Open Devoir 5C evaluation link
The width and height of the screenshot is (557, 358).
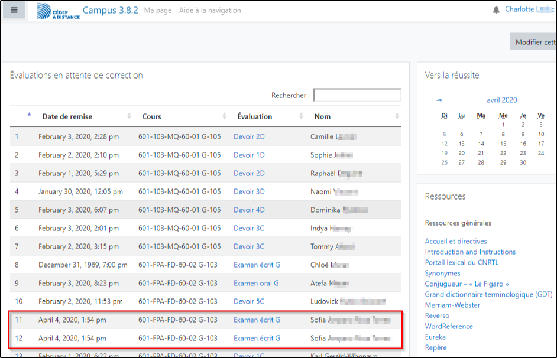(249, 301)
